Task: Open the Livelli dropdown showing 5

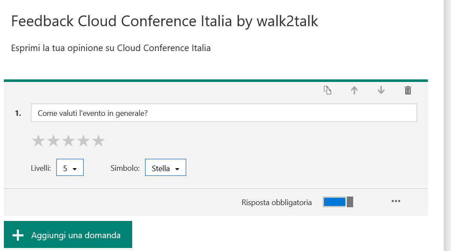Action: pyautogui.click(x=70, y=168)
